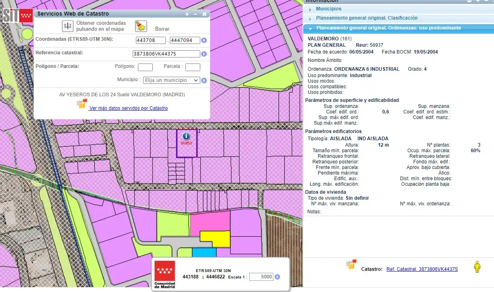494x292 pixels.
Task: Click the Borrar label
Action: coord(162,29)
